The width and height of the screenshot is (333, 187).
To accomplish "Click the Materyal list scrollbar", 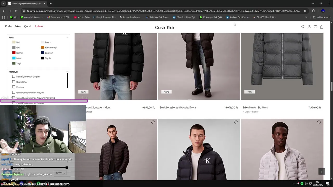I will tap(67, 80).
